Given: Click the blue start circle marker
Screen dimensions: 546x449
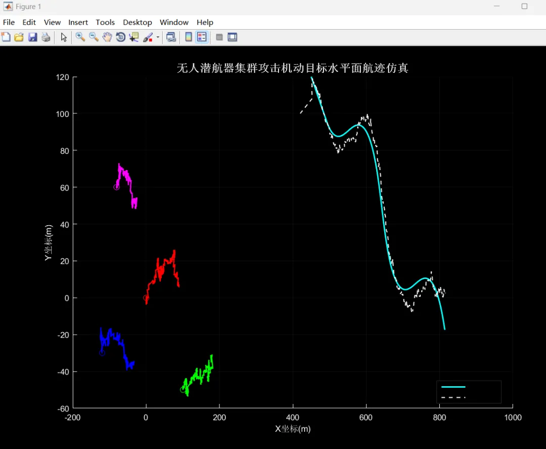Looking at the screenshot, I should (102, 353).
